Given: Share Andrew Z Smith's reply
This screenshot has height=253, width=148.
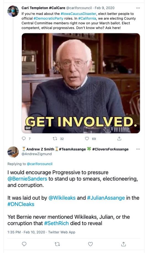Looking at the screenshot, I should click(x=123, y=244).
